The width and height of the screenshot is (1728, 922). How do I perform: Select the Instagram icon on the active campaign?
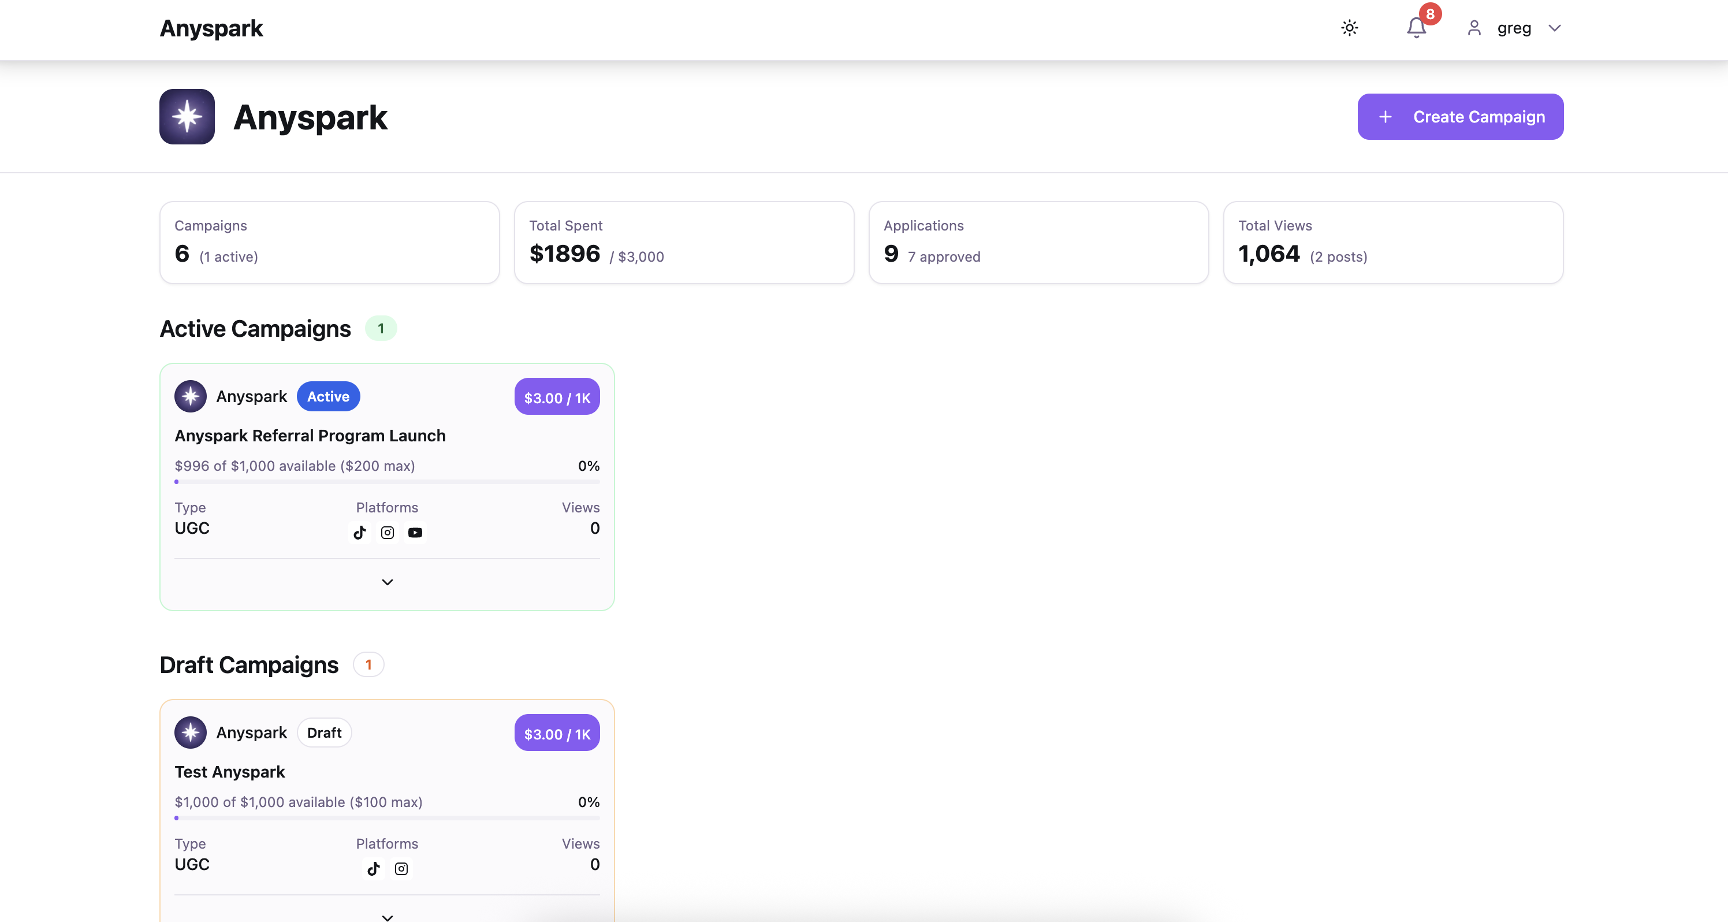(x=387, y=532)
